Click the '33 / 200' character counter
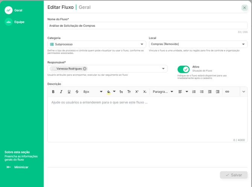This screenshot has height=187, width=252. (243, 32)
